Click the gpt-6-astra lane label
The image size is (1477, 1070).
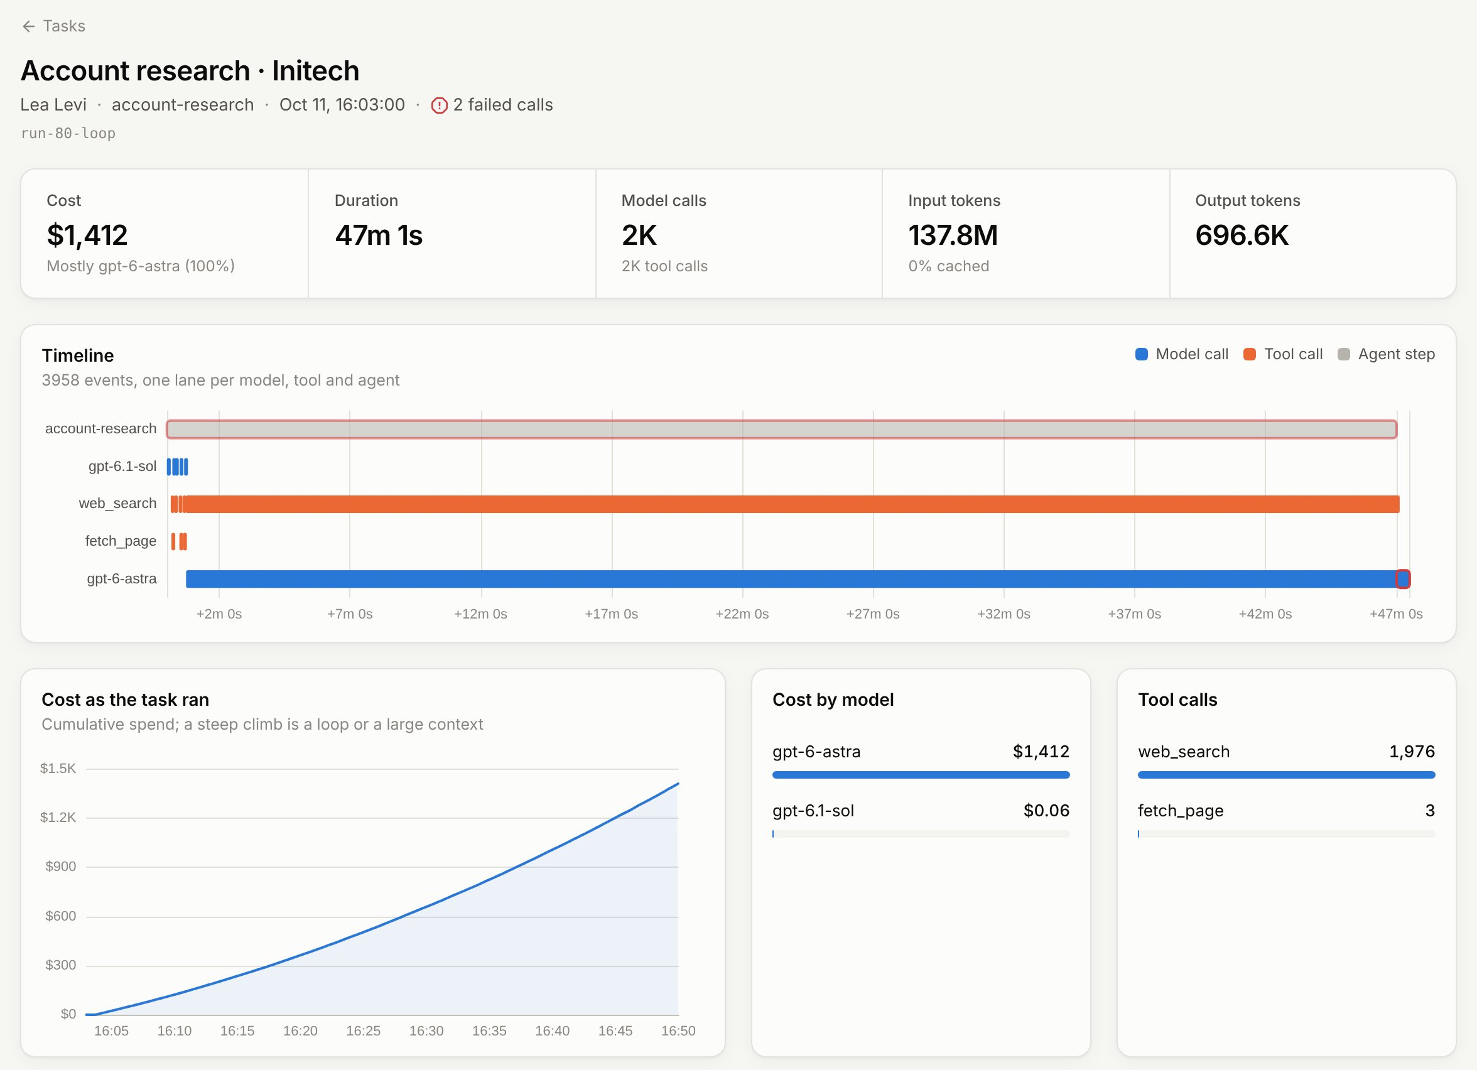(x=122, y=578)
